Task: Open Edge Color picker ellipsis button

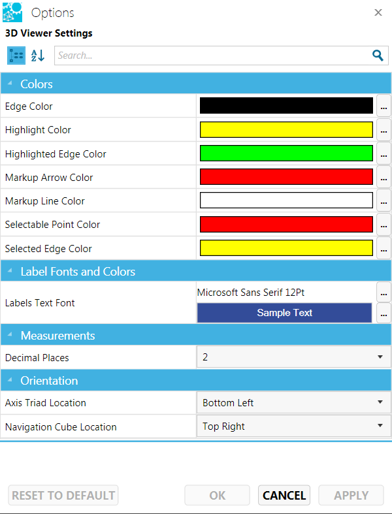Action: 384,106
